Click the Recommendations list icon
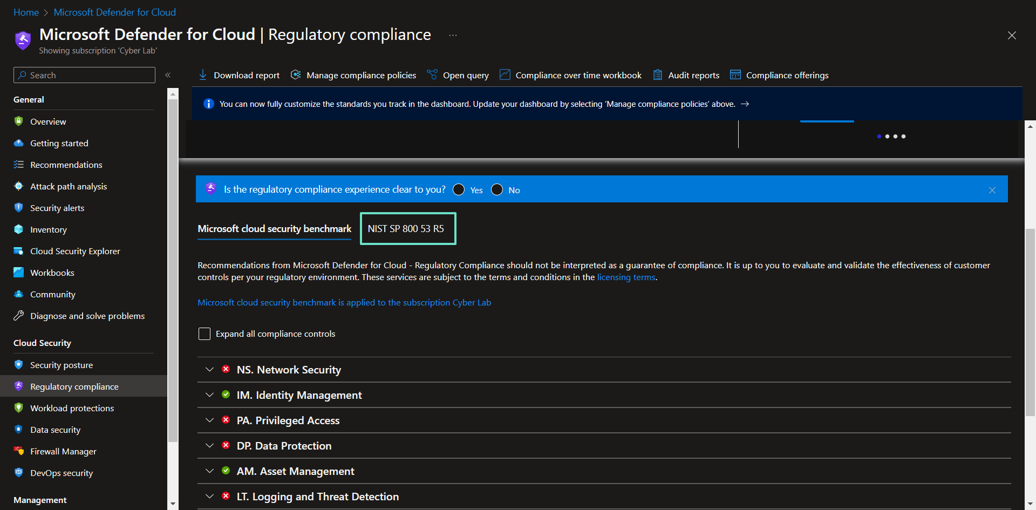The height and width of the screenshot is (510, 1036). click(x=19, y=165)
